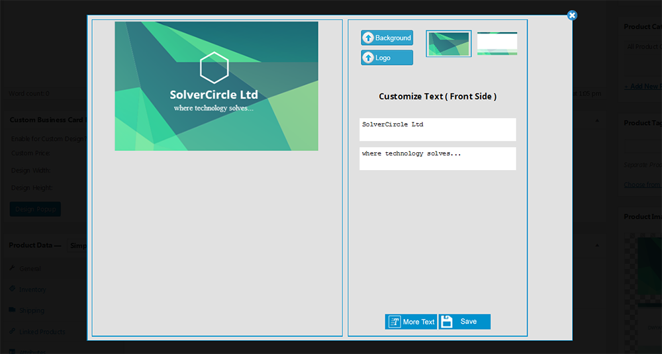
Task: Open the Shipping tab in Product Data
Action: point(31,310)
